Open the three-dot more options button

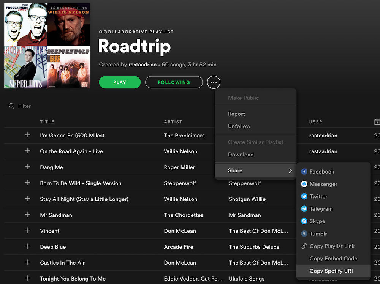point(214,82)
